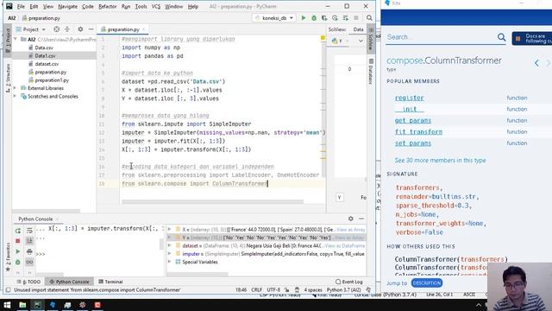
Task: Open the File menu
Action: (21, 6)
